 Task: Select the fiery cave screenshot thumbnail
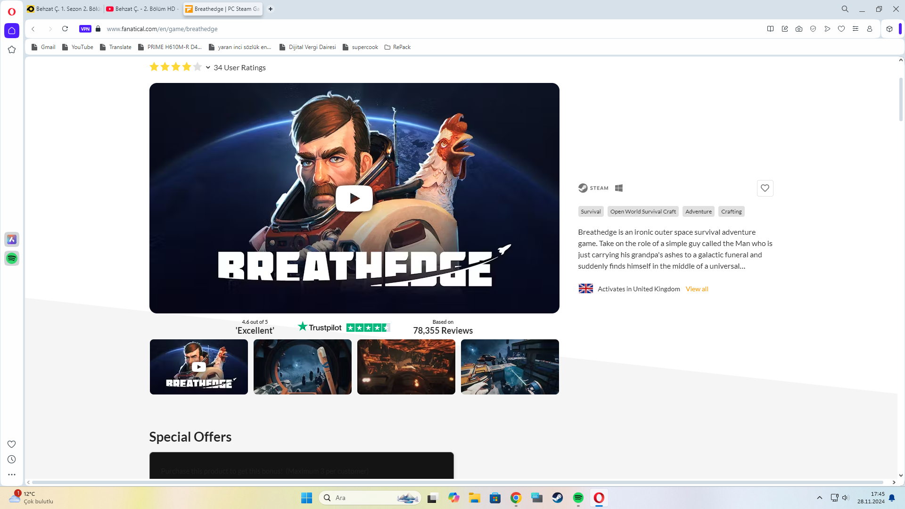[406, 367]
